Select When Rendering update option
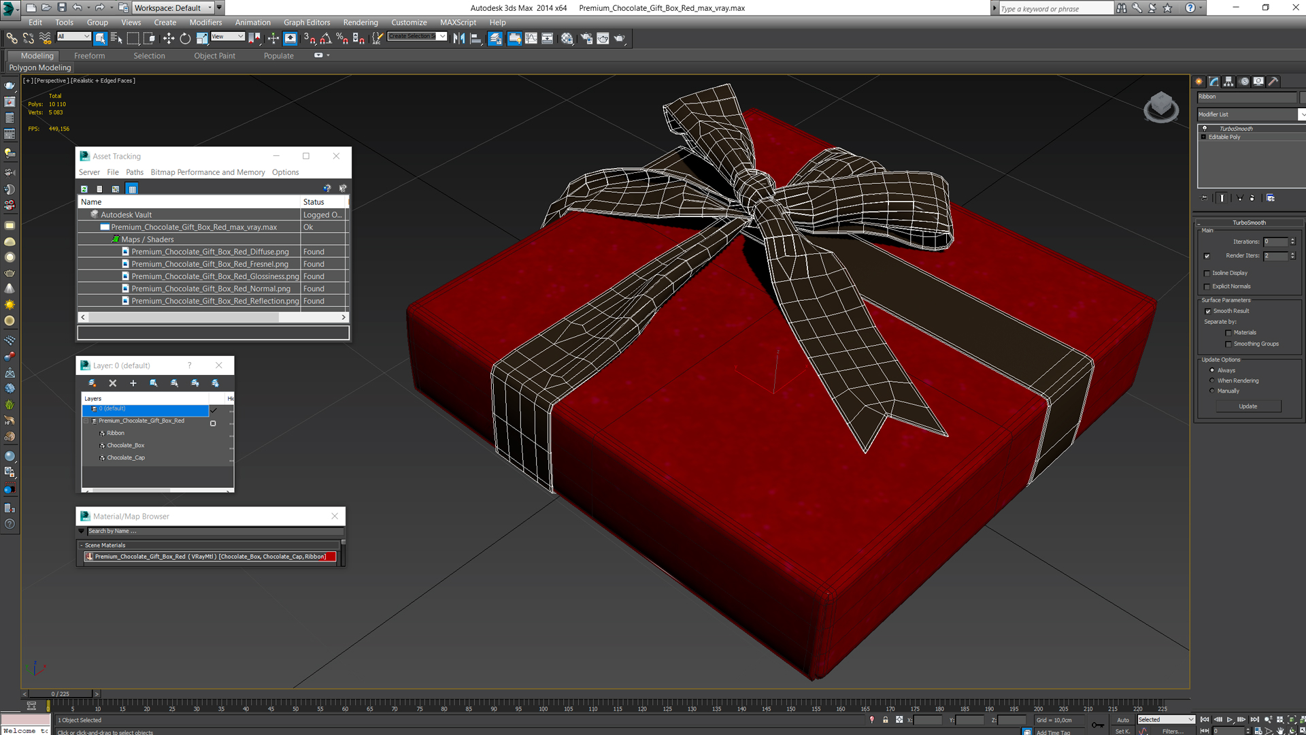 (x=1212, y=380)
